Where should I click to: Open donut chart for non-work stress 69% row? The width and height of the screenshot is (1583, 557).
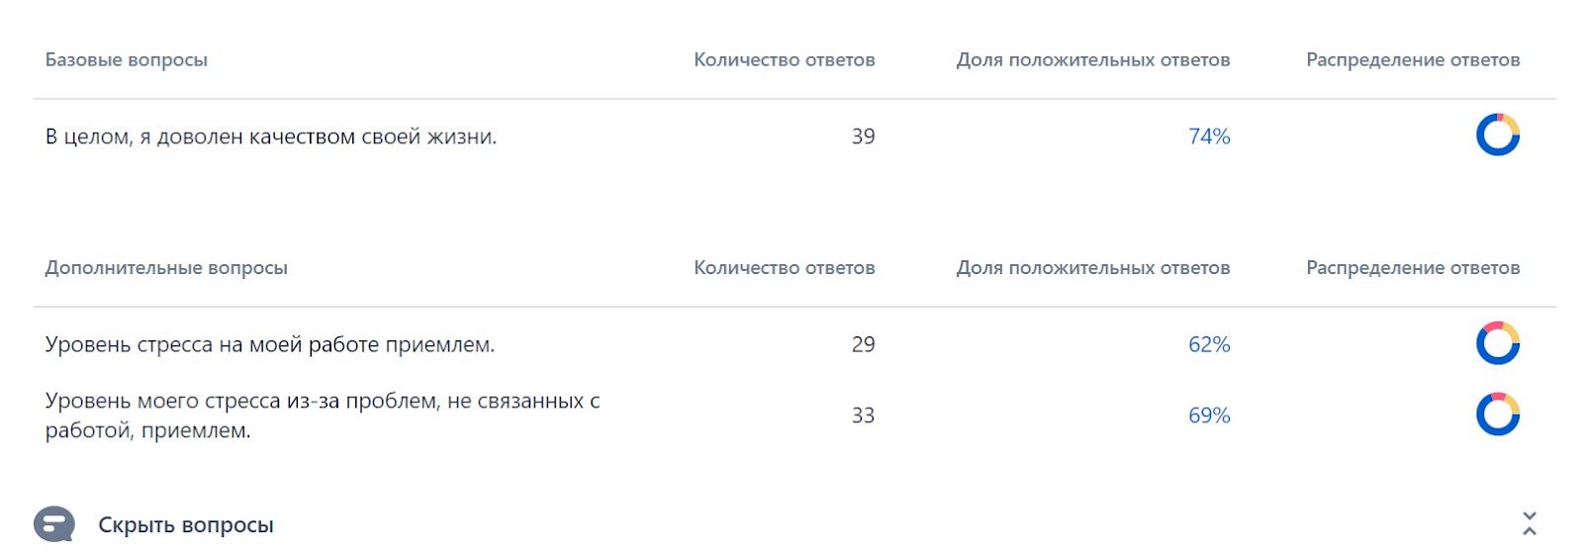click(1498, 415)
